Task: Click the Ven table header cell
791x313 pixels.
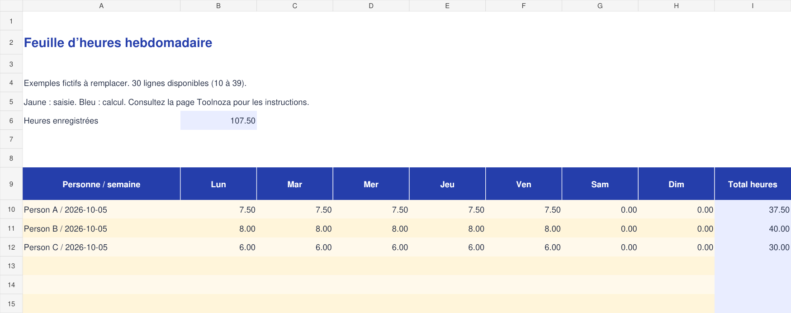Action: pos(524,184)
